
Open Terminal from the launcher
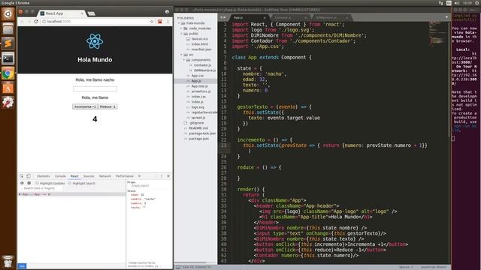(x=8, y=58)
